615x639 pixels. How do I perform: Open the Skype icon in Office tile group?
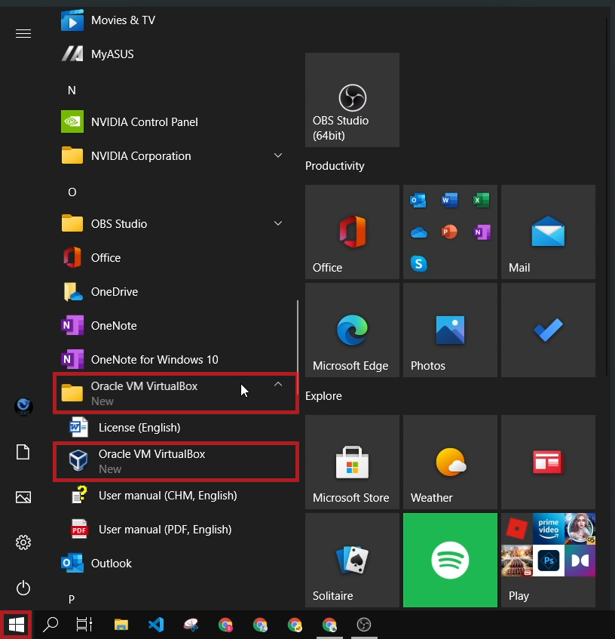419,263
